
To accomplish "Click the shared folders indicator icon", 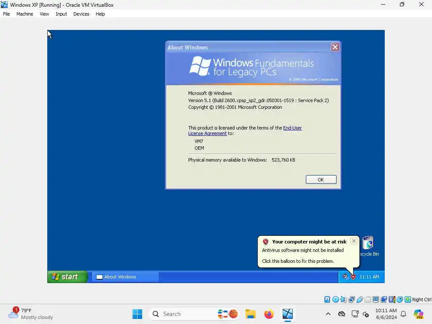I will (368, 300).
